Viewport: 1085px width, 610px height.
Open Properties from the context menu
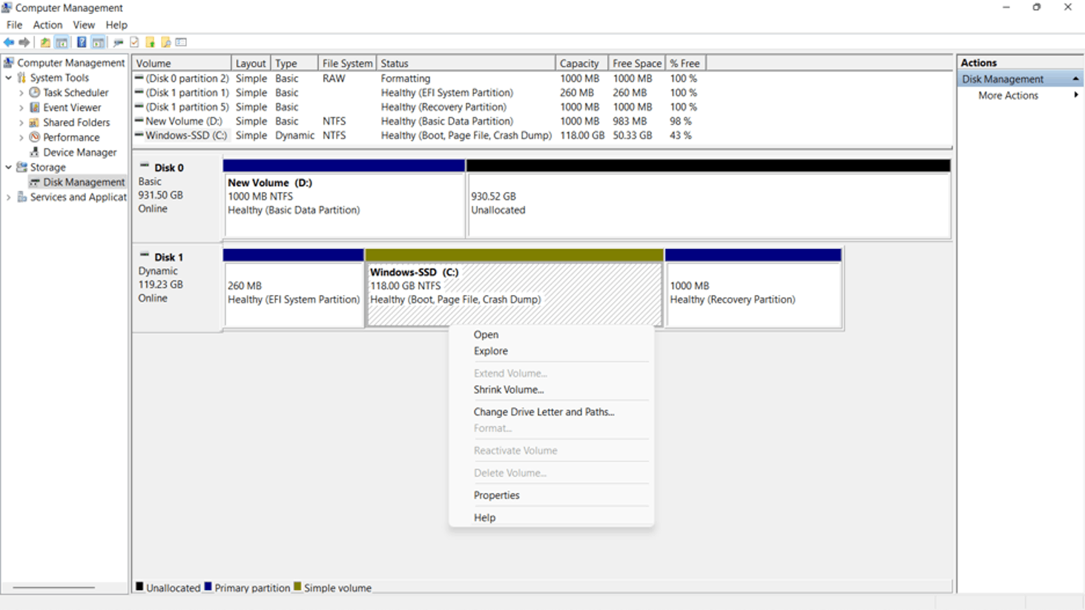[496, 495]
